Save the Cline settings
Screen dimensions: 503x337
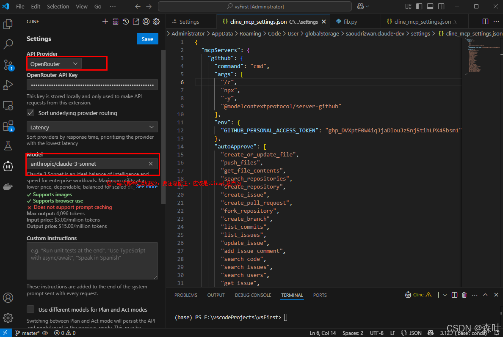[x=147, y=39]
